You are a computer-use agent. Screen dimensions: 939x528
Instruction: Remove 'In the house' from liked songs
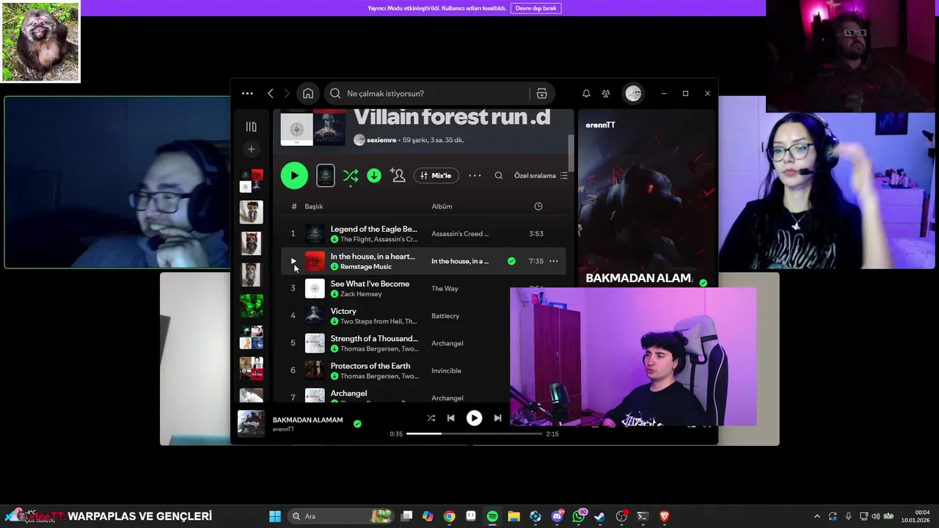coord(511,261)
